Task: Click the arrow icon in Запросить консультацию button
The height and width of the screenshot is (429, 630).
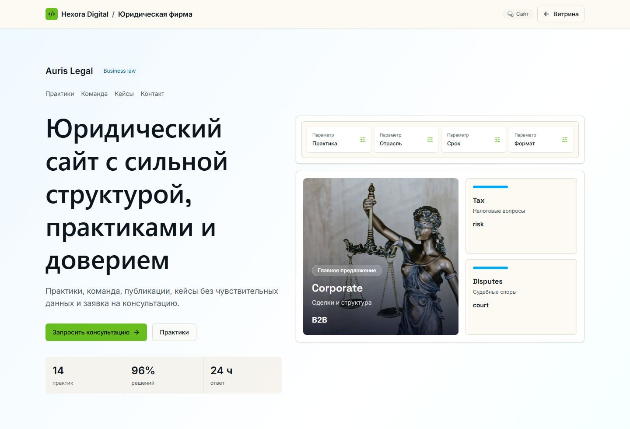Action: (x=136, y=332)
